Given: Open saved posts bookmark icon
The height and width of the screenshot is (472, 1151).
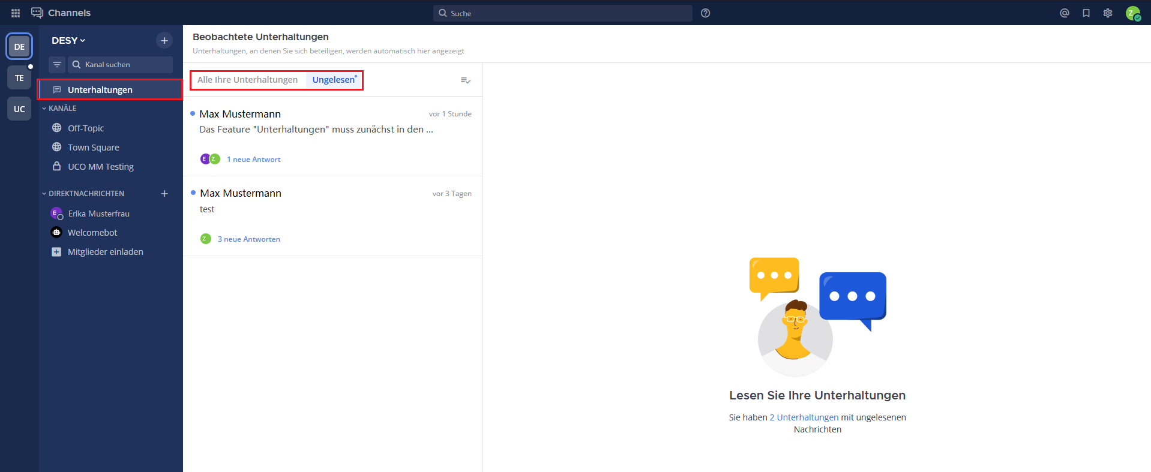Looking at the screenshot, I should [1086, 13].
